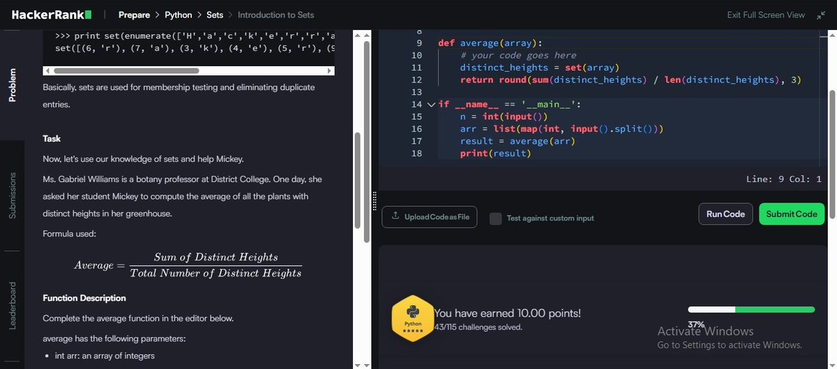
Task: Click the line 12 return statement
Action: [x=631, y=80]
